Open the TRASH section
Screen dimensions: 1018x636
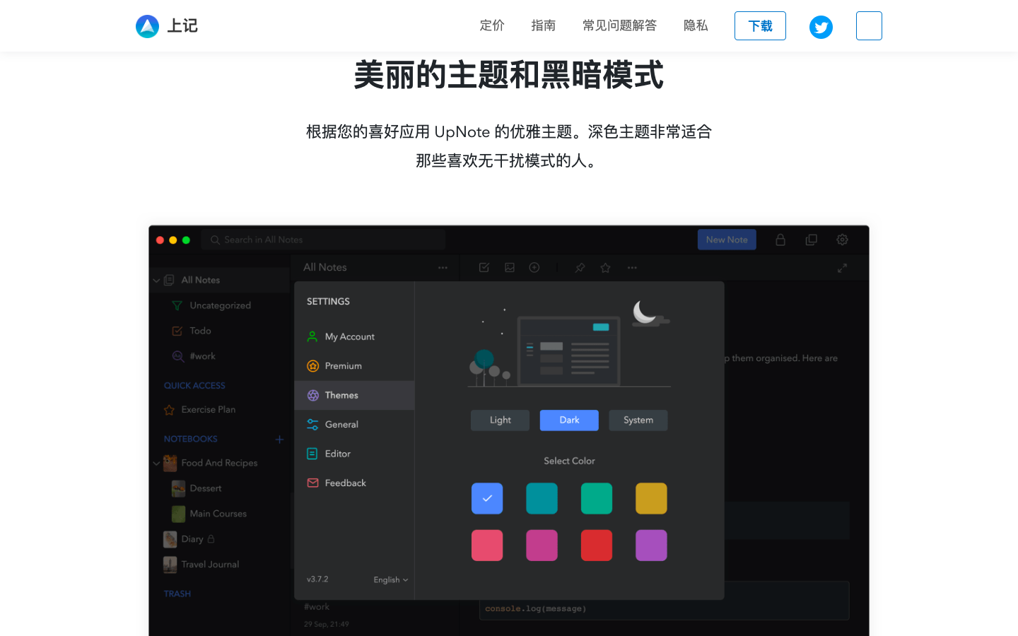(x=177, y=594)
